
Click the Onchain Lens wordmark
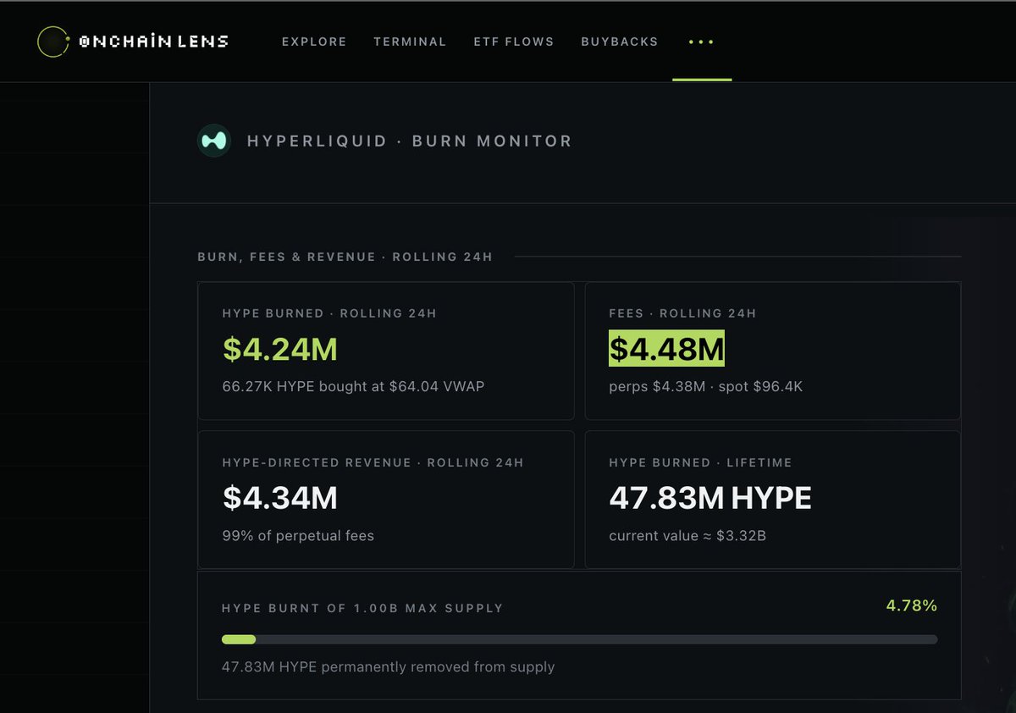click(x=153, y=41)
